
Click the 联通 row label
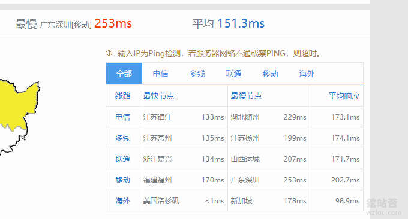click(x=122, y=159)
